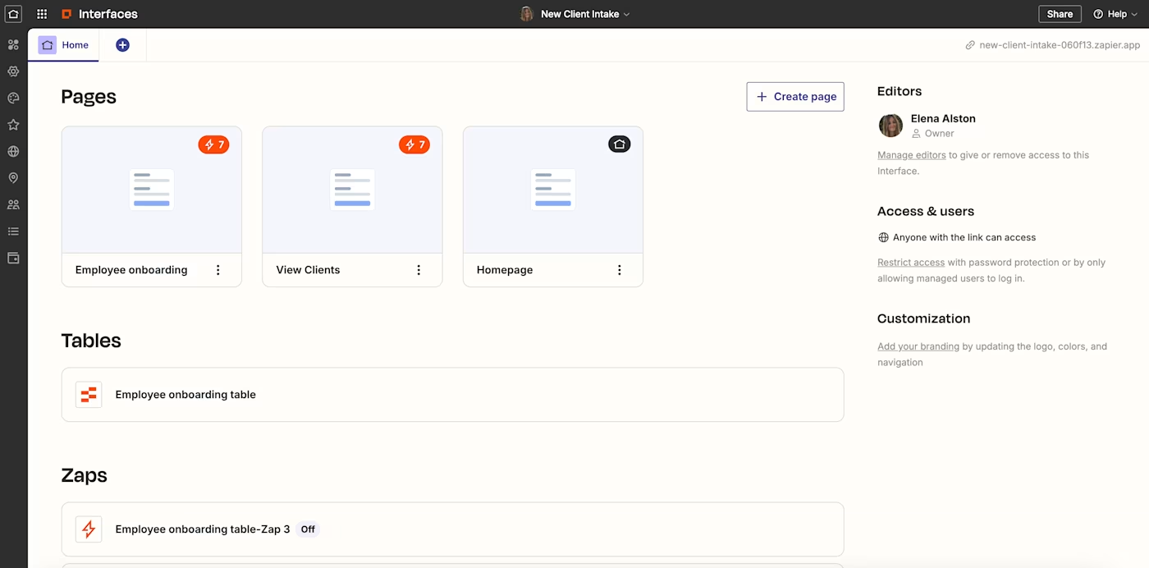Toggle the Employee onboarding table-Zap 3 off switch
The image size is (1149, 568).
pyautogui.click(x=308, y=529)
